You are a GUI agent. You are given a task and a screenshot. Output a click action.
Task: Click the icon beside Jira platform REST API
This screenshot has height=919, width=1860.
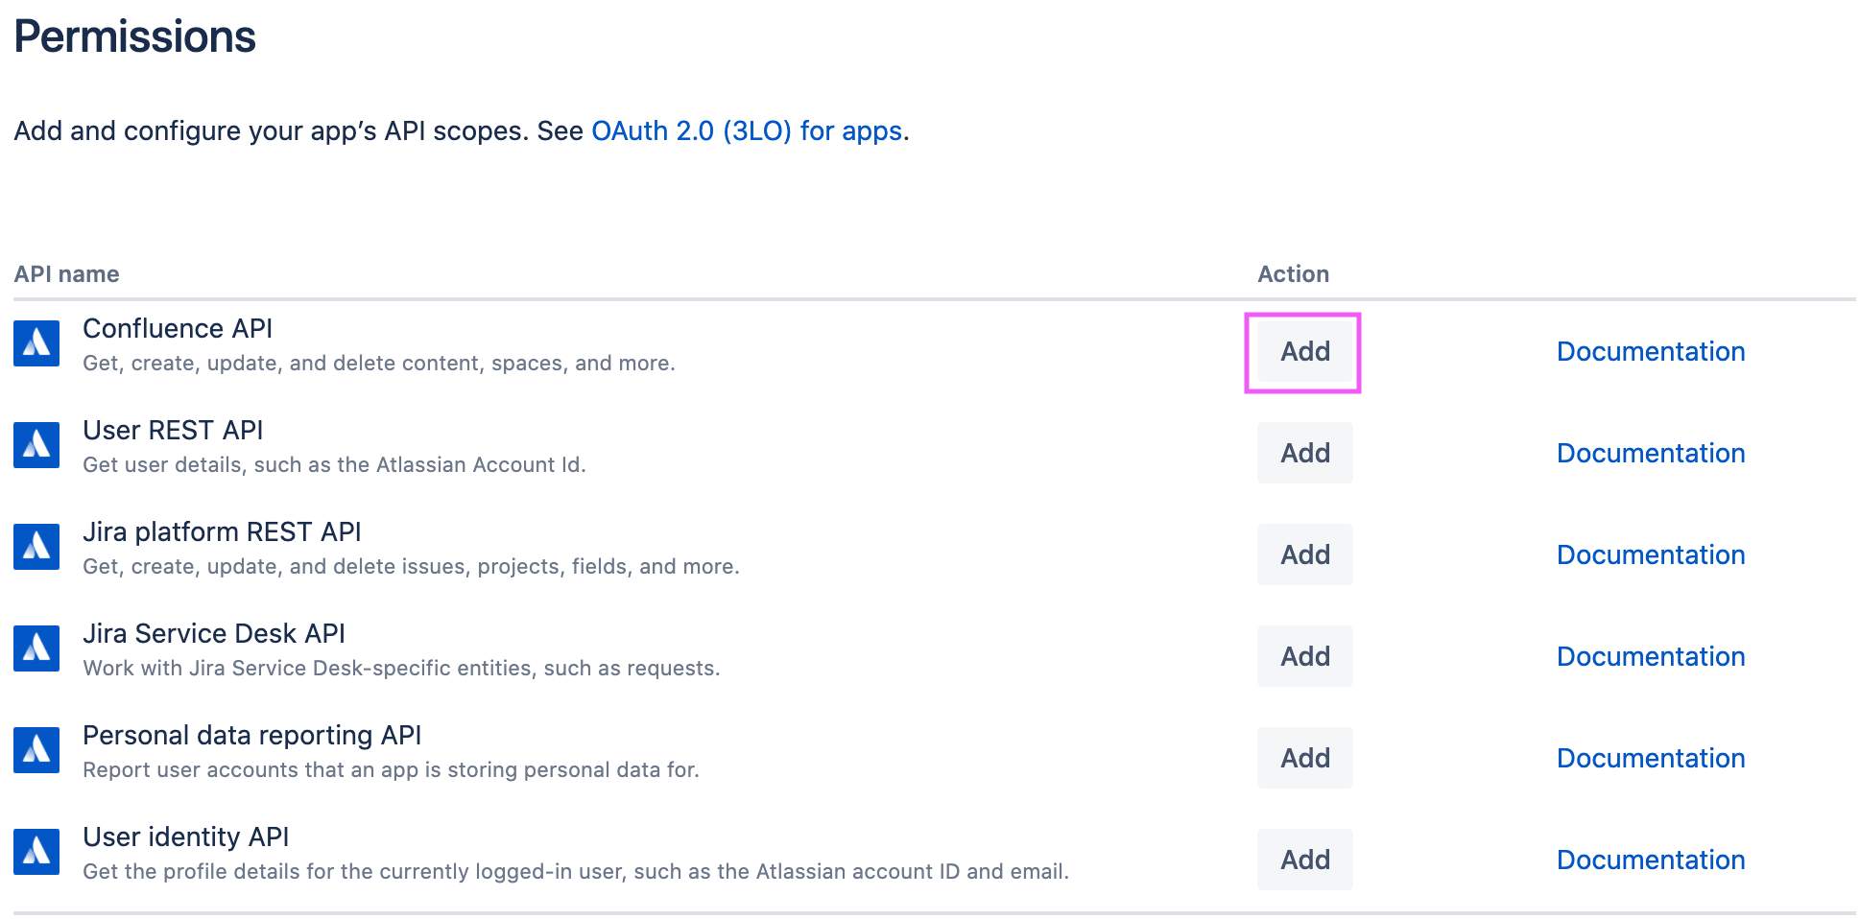click(36, 547)
